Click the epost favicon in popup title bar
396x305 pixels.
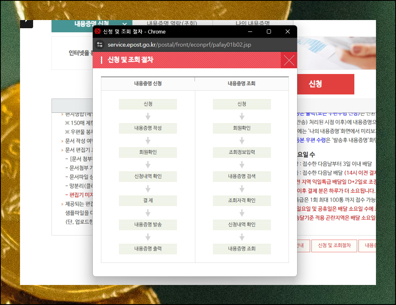[98, 31]
